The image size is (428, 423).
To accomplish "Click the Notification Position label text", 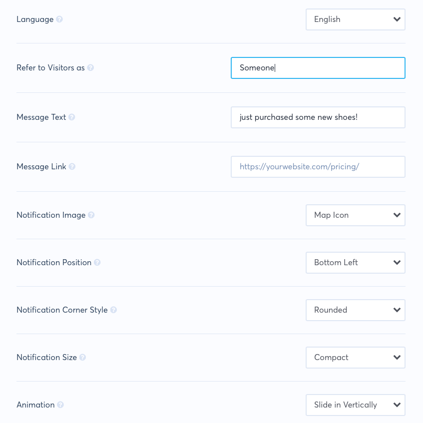I will pyautogui.click(x=54, y=263).
